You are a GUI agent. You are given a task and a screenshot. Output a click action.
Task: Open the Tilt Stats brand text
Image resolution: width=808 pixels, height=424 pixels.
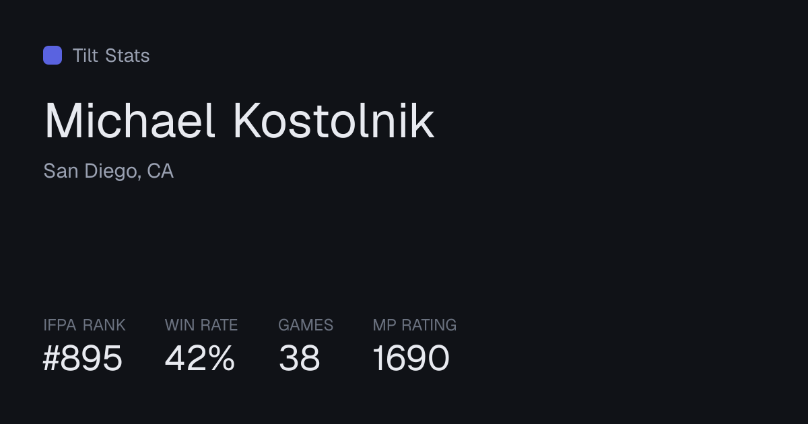pyautogui.click(x=111, y=55)
